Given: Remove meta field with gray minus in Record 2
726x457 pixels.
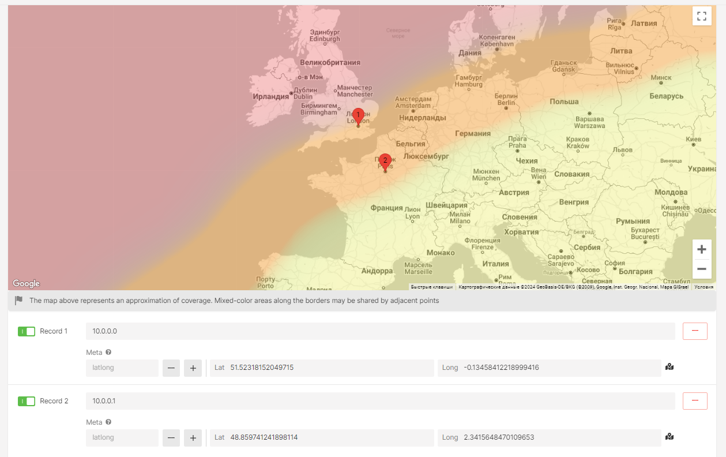Looking at the screenshot, I should click(x=171, y=437).
